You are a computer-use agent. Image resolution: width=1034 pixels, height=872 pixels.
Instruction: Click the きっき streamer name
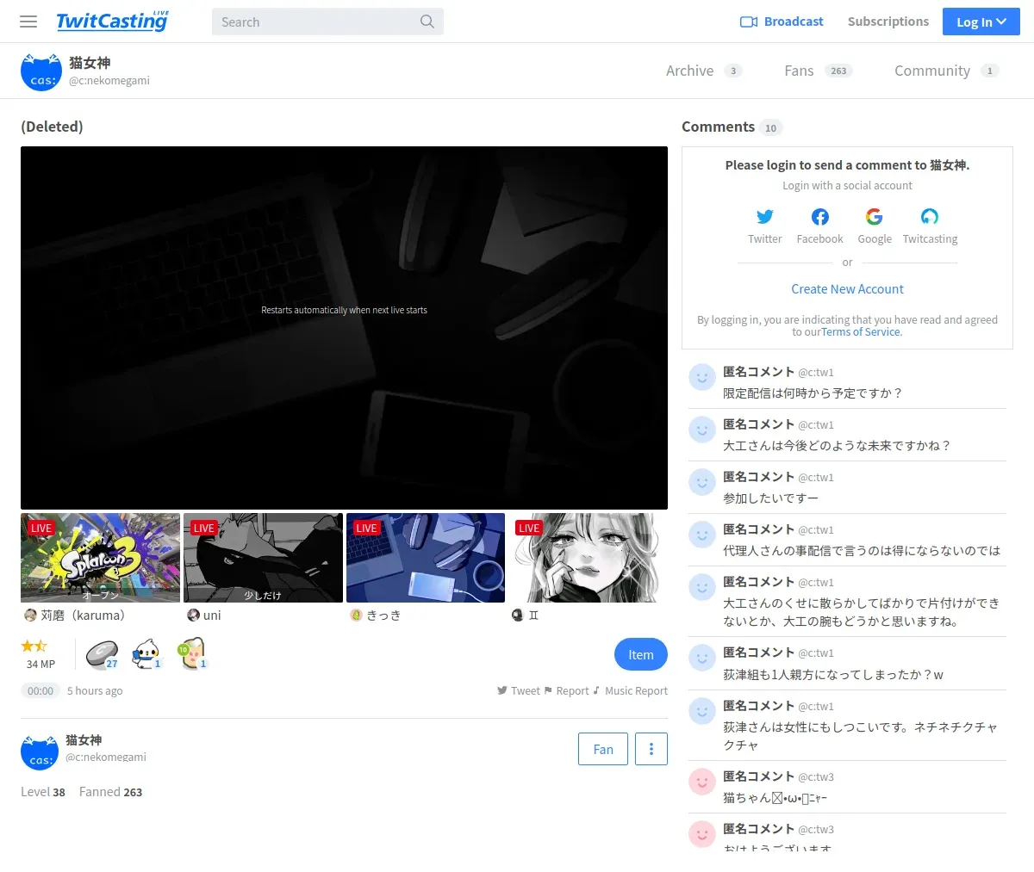(383, 615)
